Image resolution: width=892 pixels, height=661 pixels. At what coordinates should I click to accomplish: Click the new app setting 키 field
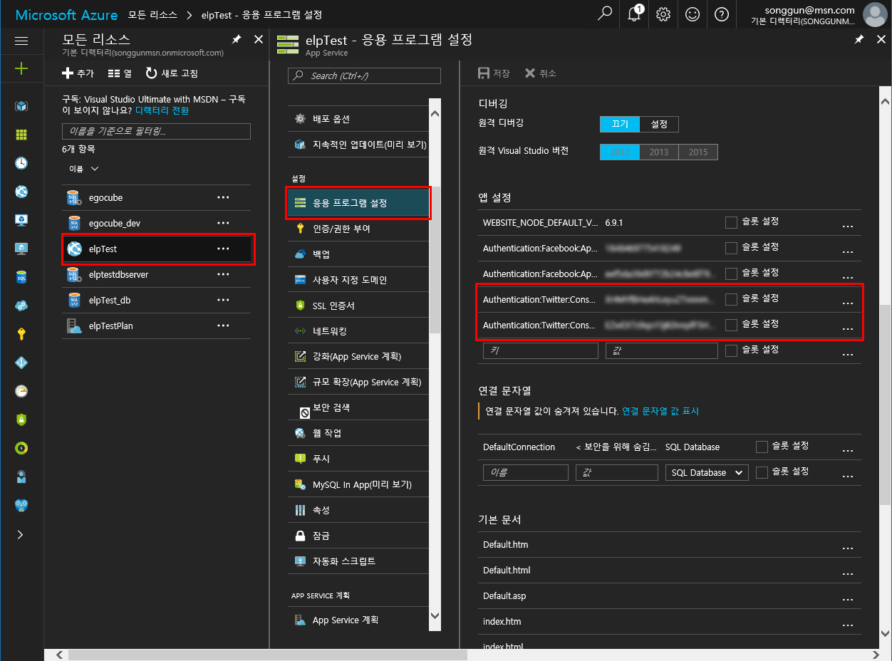541,350
